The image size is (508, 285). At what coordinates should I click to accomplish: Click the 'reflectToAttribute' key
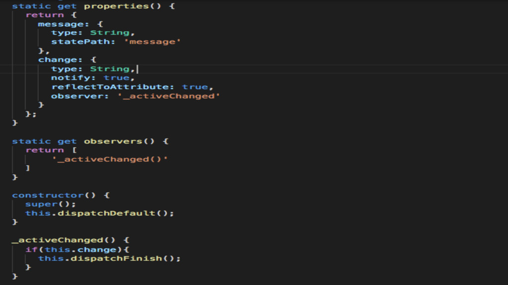tap(110, 87)
